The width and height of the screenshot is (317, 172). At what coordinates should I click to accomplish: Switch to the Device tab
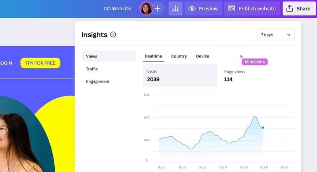click(202, 56)
